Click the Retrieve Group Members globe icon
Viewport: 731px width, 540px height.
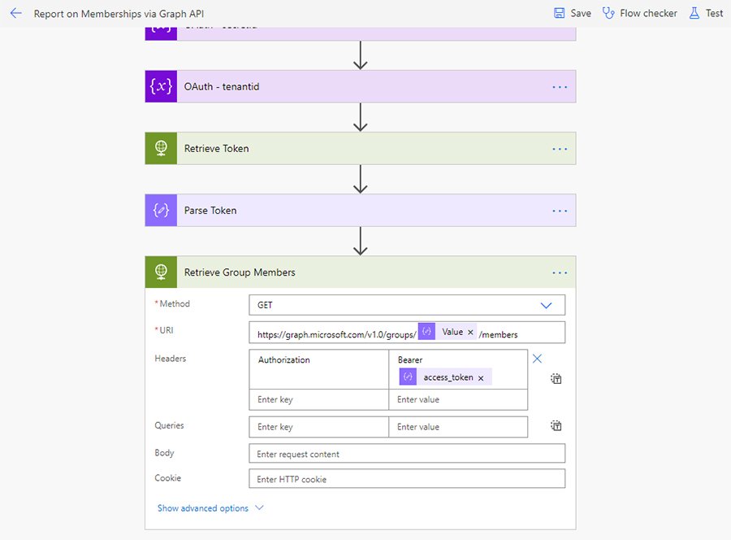[161, 272]
